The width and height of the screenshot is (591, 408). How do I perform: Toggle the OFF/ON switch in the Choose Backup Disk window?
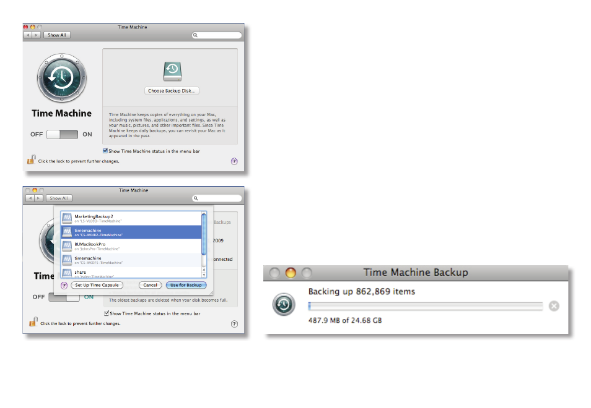click(62, 134)
